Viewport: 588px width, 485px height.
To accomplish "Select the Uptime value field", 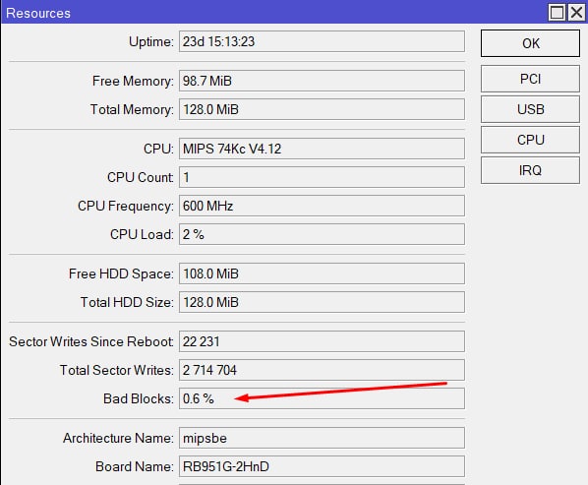I will pos(322,41).
